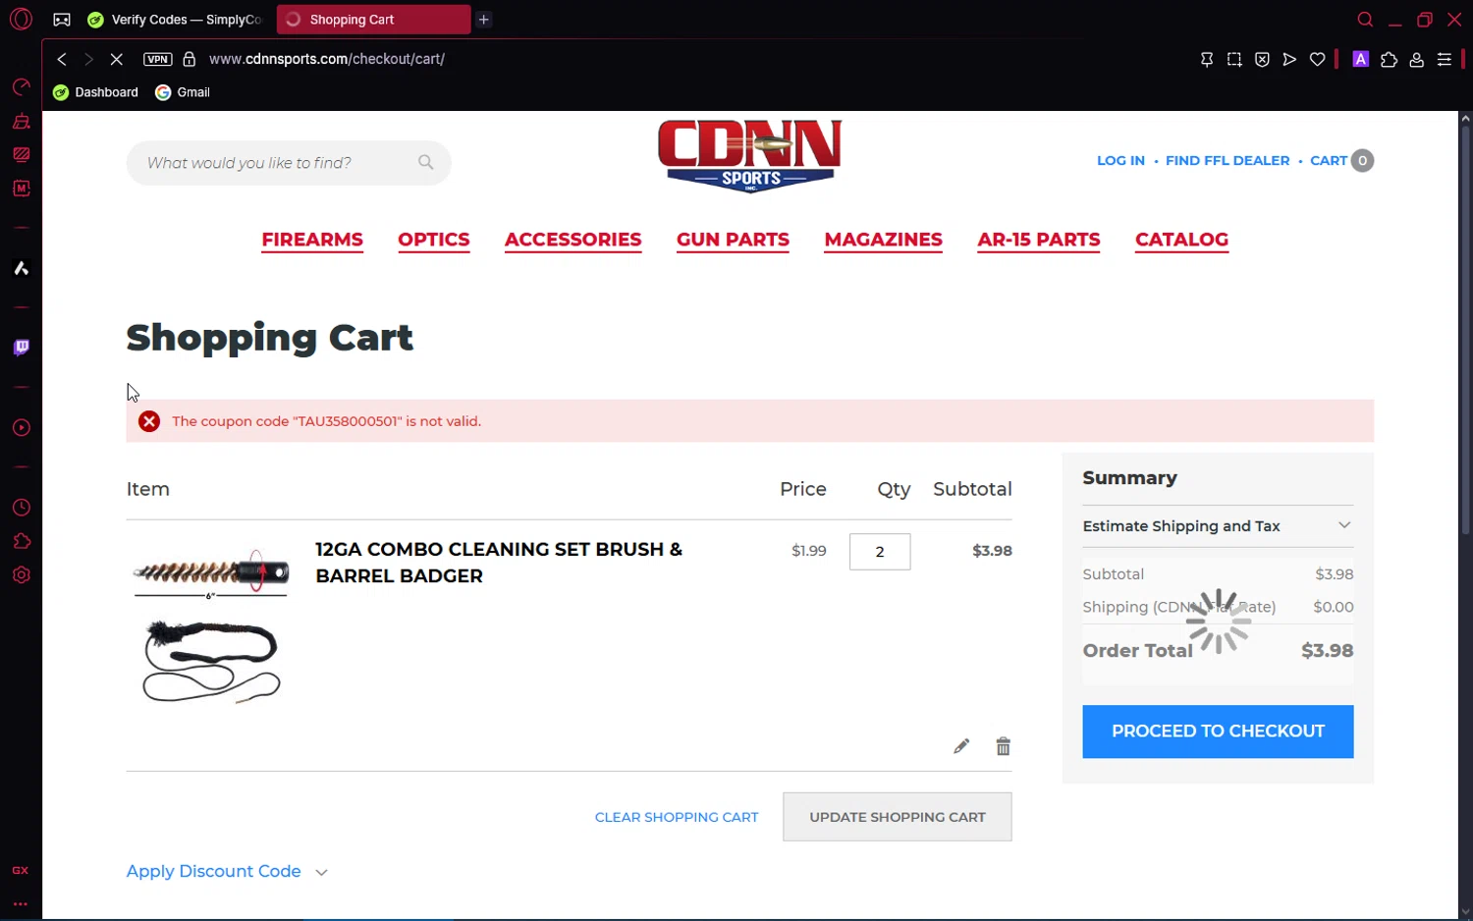This screenshot has height=921, width=1473.
Task: Open Pinboards pin icon in toolbar
Action: 1207,59
